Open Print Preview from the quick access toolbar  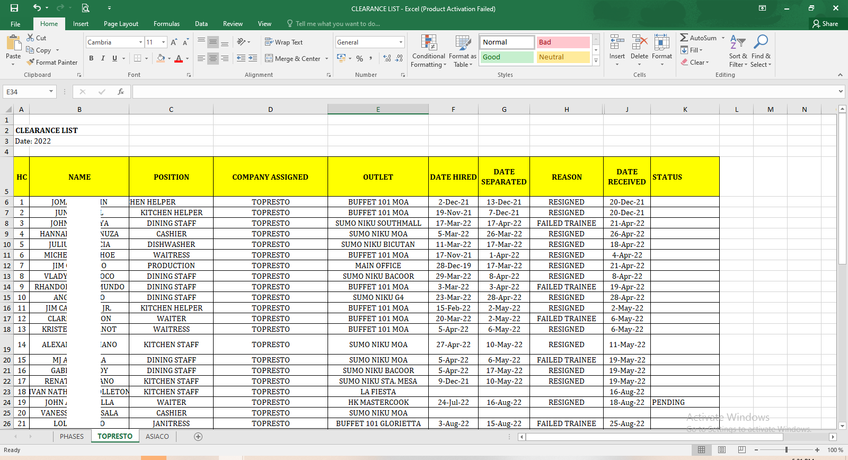coord(85,8)
